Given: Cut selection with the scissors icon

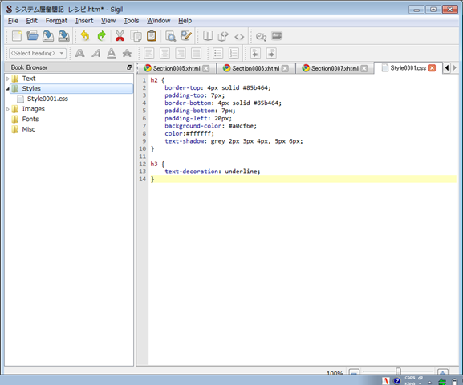Looking at the screenshot, I should (120, 36).
